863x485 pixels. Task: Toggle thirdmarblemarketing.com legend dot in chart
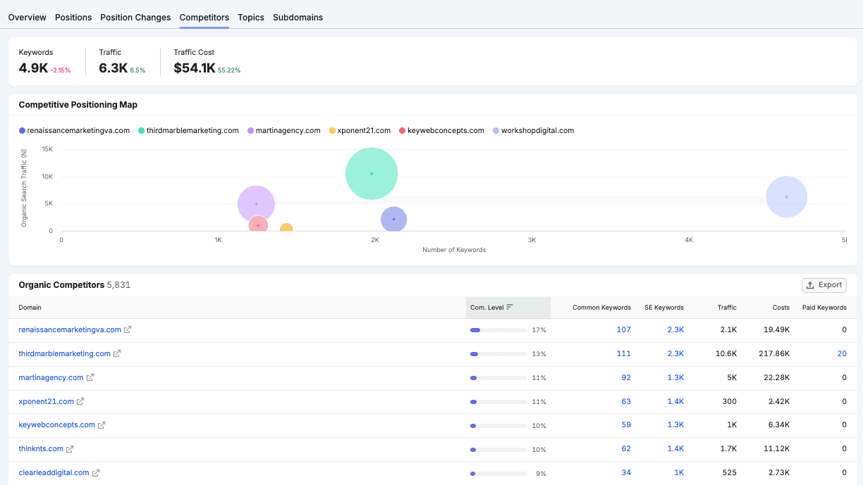[x=141, y=130]
